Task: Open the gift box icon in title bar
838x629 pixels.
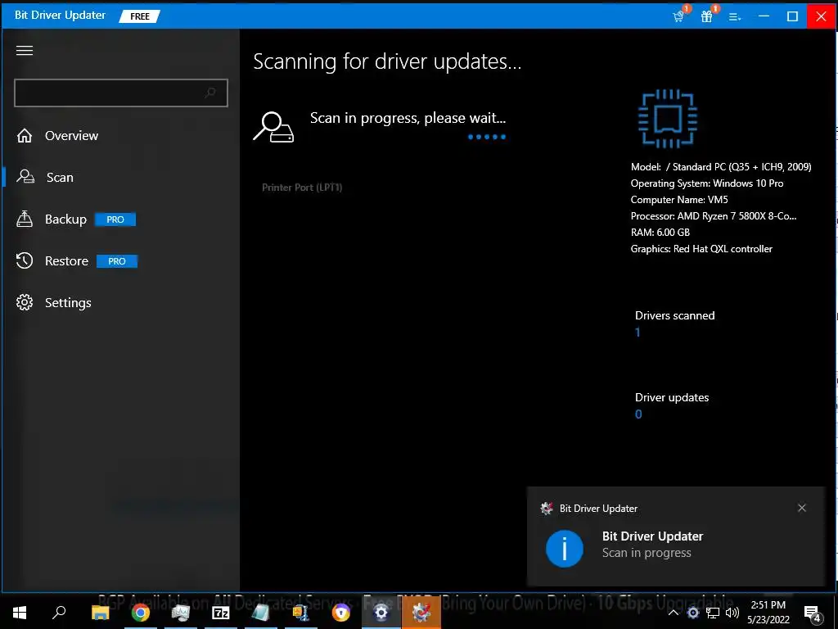Action: (x=708, y=15)
